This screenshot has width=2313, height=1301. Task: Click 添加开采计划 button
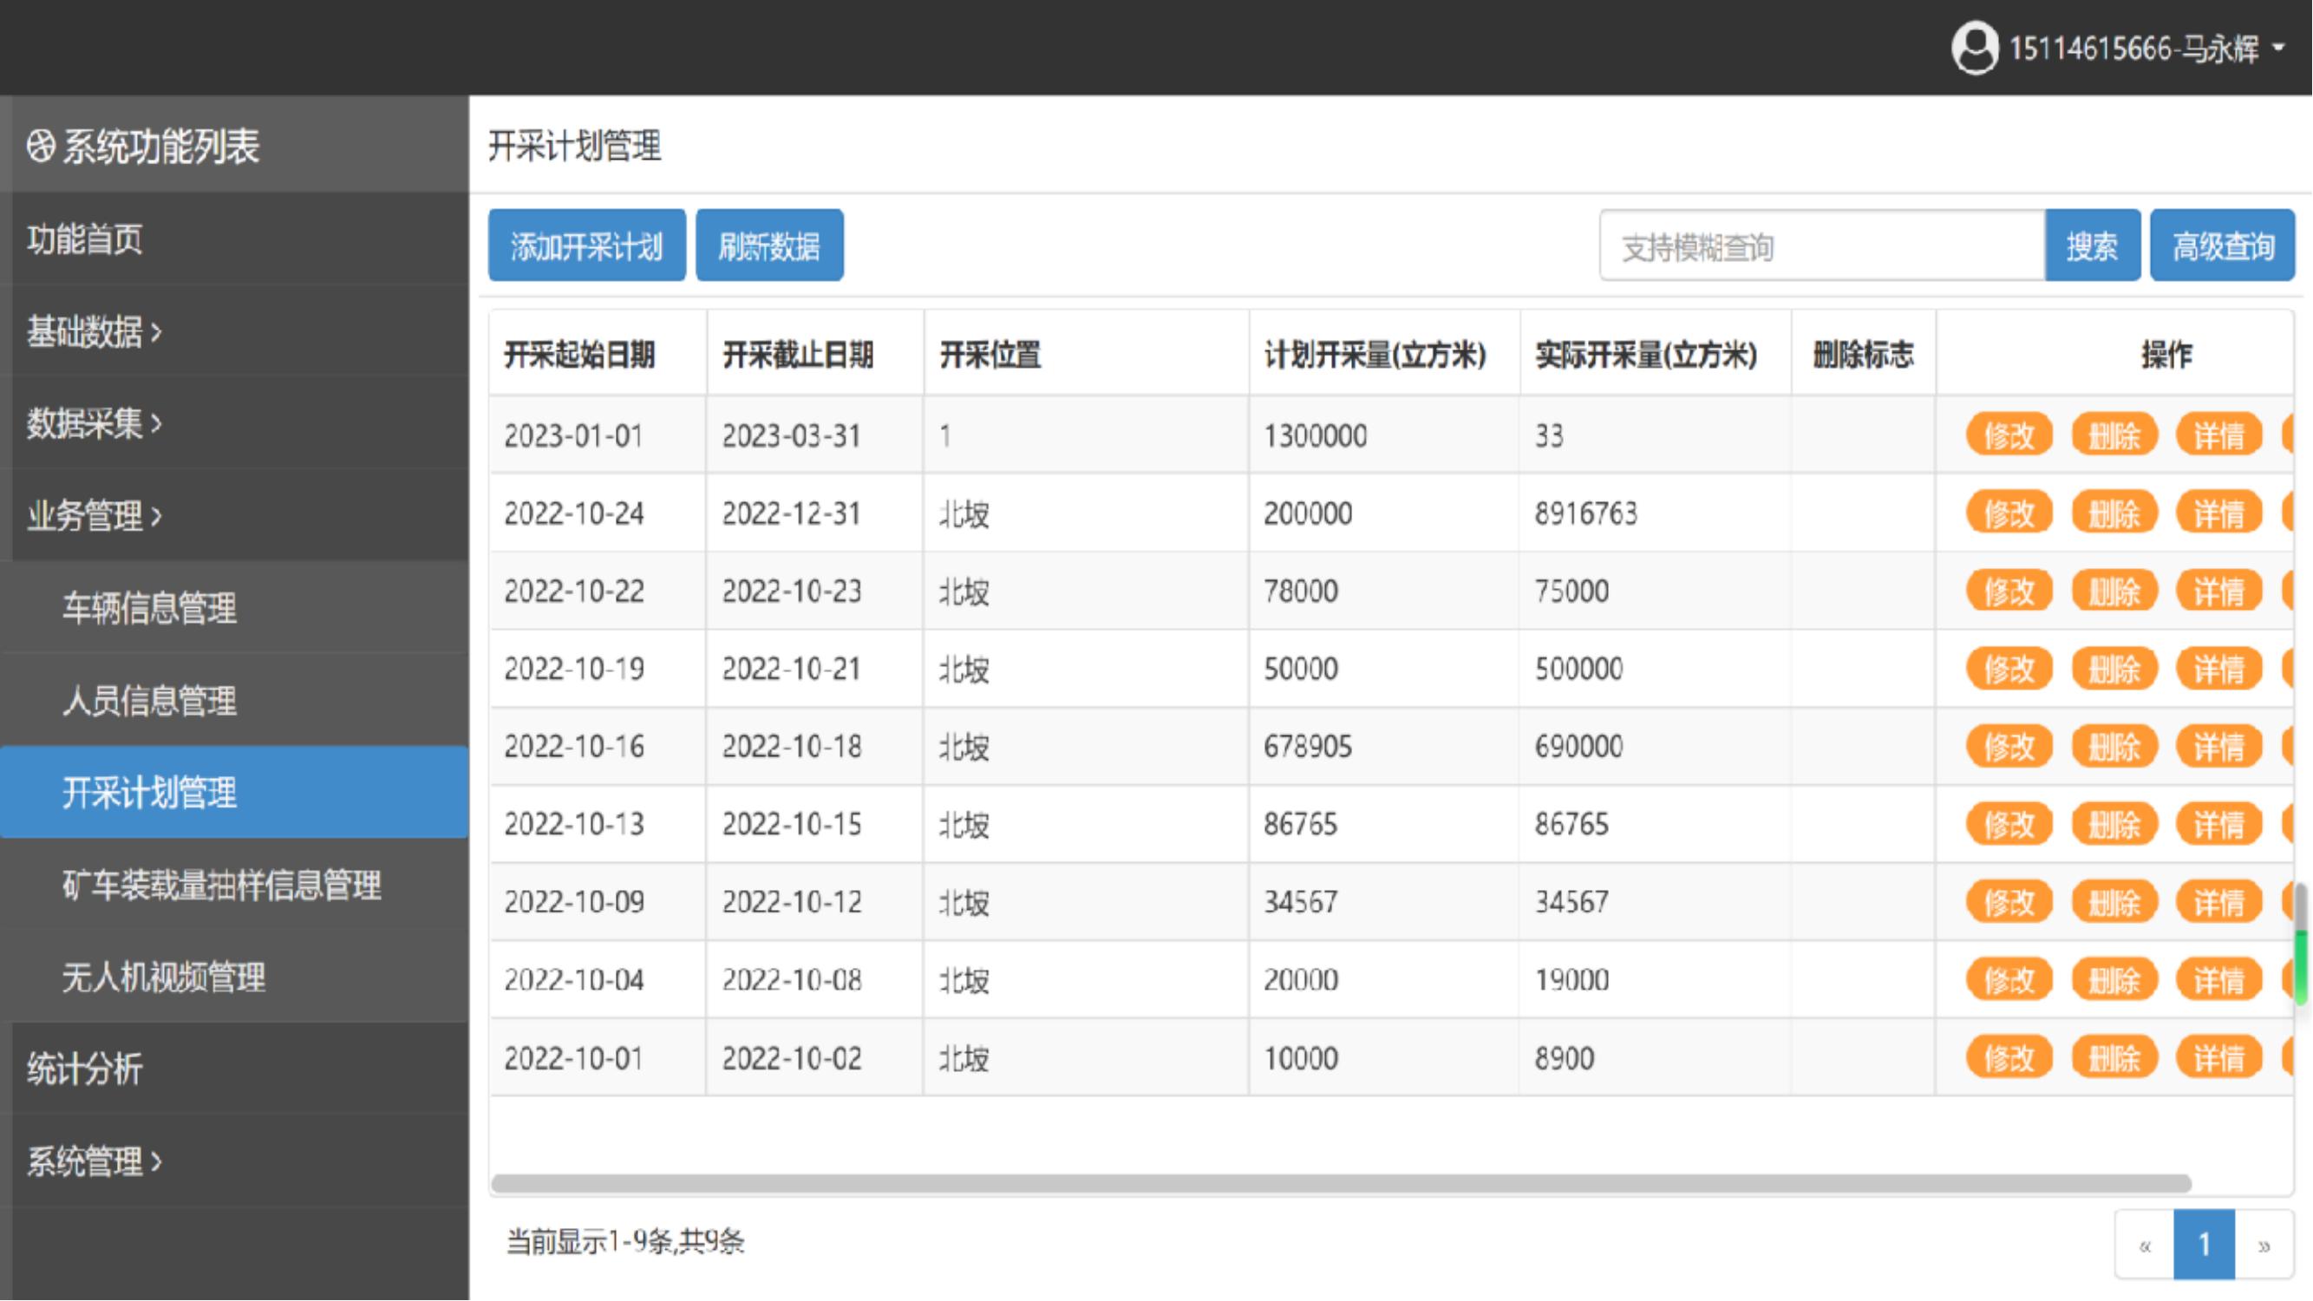point(586,246)
